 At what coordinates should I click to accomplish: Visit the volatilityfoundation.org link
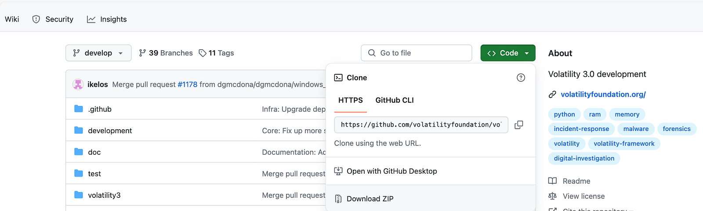603,95
